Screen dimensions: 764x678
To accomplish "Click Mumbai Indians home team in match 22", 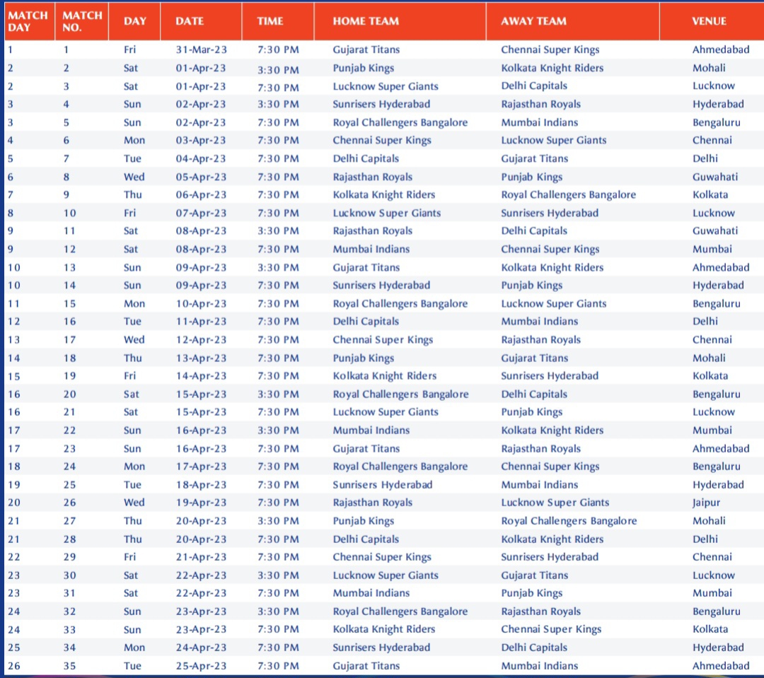I will tap(371, 430).
